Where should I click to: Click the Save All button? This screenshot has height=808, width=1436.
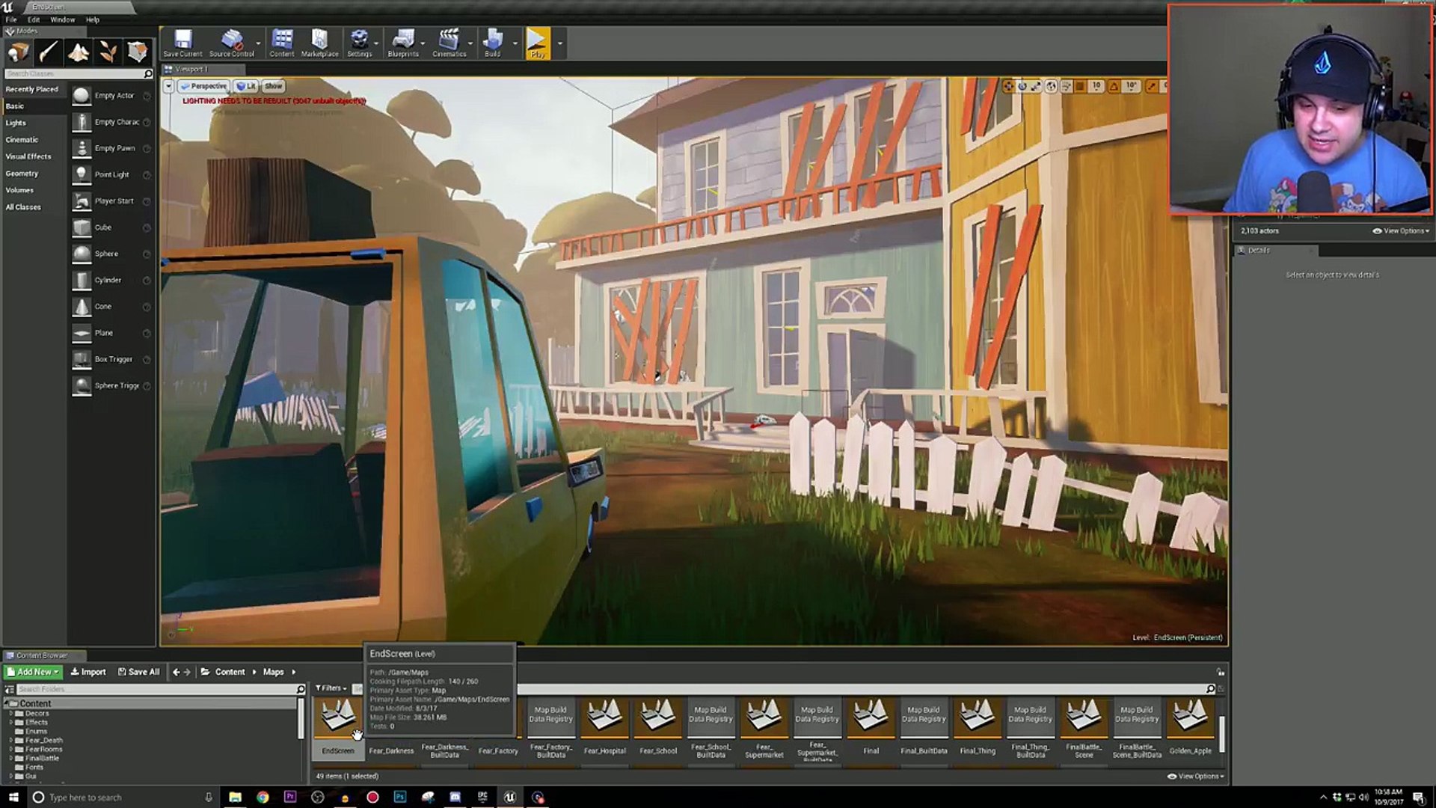click(139, 672)
